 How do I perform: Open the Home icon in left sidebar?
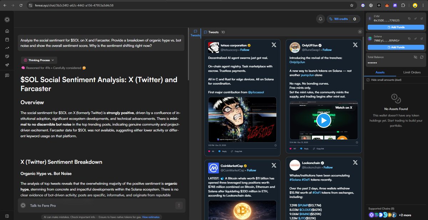tap(7, 31)
